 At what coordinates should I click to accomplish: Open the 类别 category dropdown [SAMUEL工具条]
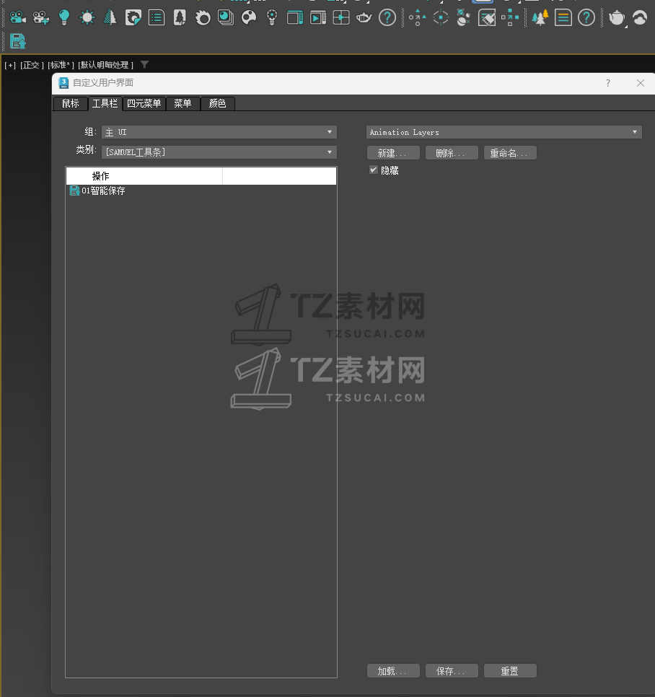(x=219, y=152)
